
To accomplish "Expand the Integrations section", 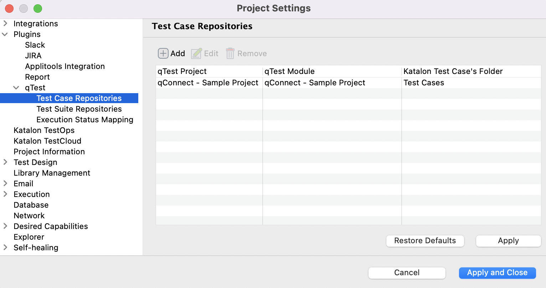I will point(5,23).
